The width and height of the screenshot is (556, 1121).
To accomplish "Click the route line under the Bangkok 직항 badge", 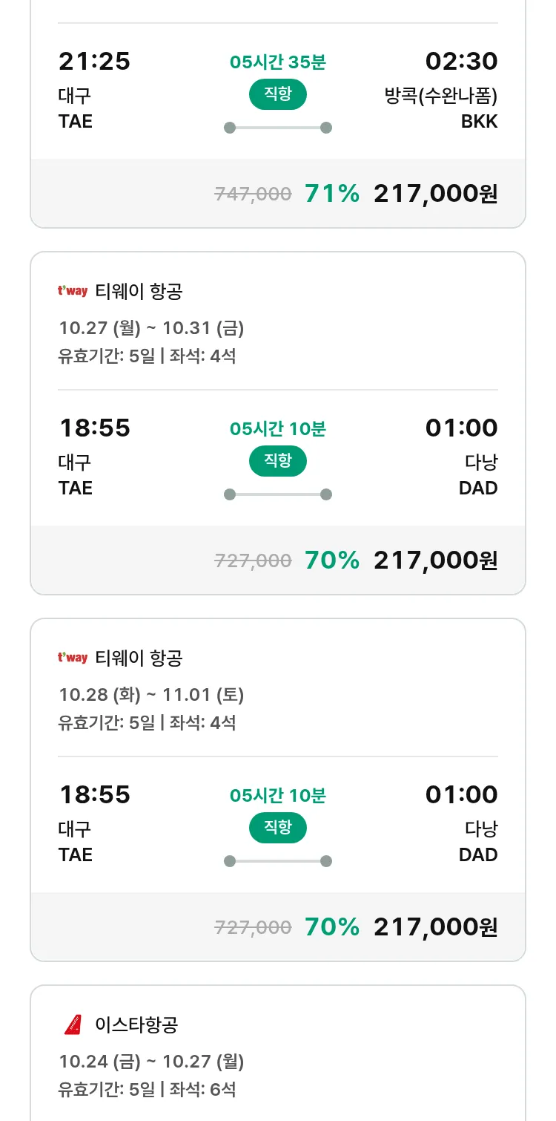I will tap(278, 128).
